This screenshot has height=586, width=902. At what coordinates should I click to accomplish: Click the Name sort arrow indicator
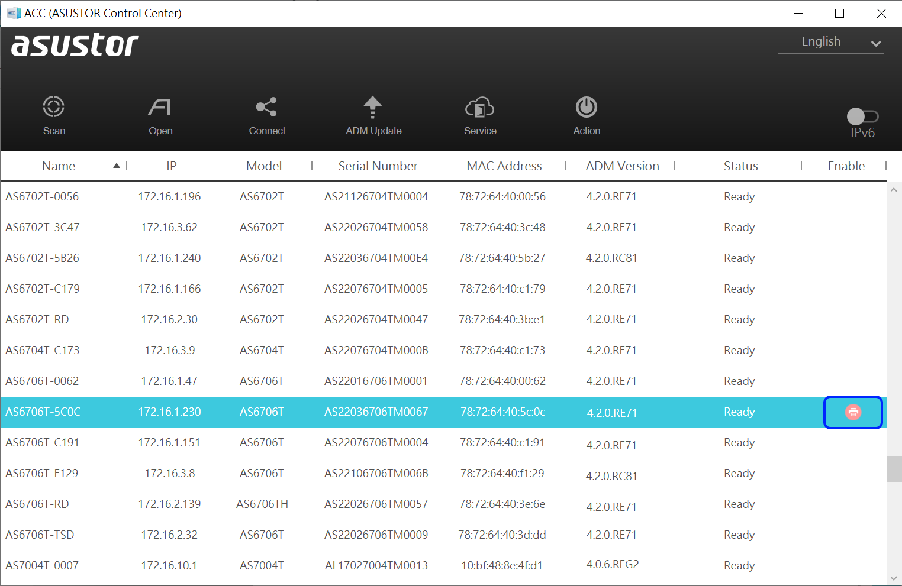coord(117,166)
